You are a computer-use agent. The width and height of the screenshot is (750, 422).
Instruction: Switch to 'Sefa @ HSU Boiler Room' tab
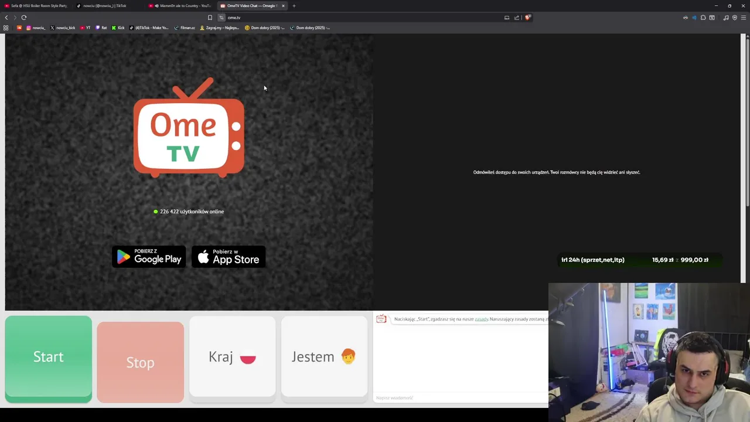pos(36,6)
